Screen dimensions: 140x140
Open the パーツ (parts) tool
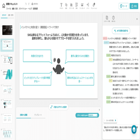point(88,6)
